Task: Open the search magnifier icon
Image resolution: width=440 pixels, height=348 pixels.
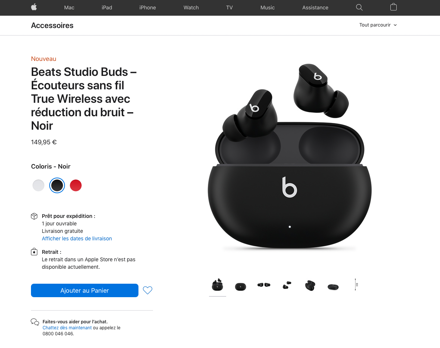Action: [359, 7]
